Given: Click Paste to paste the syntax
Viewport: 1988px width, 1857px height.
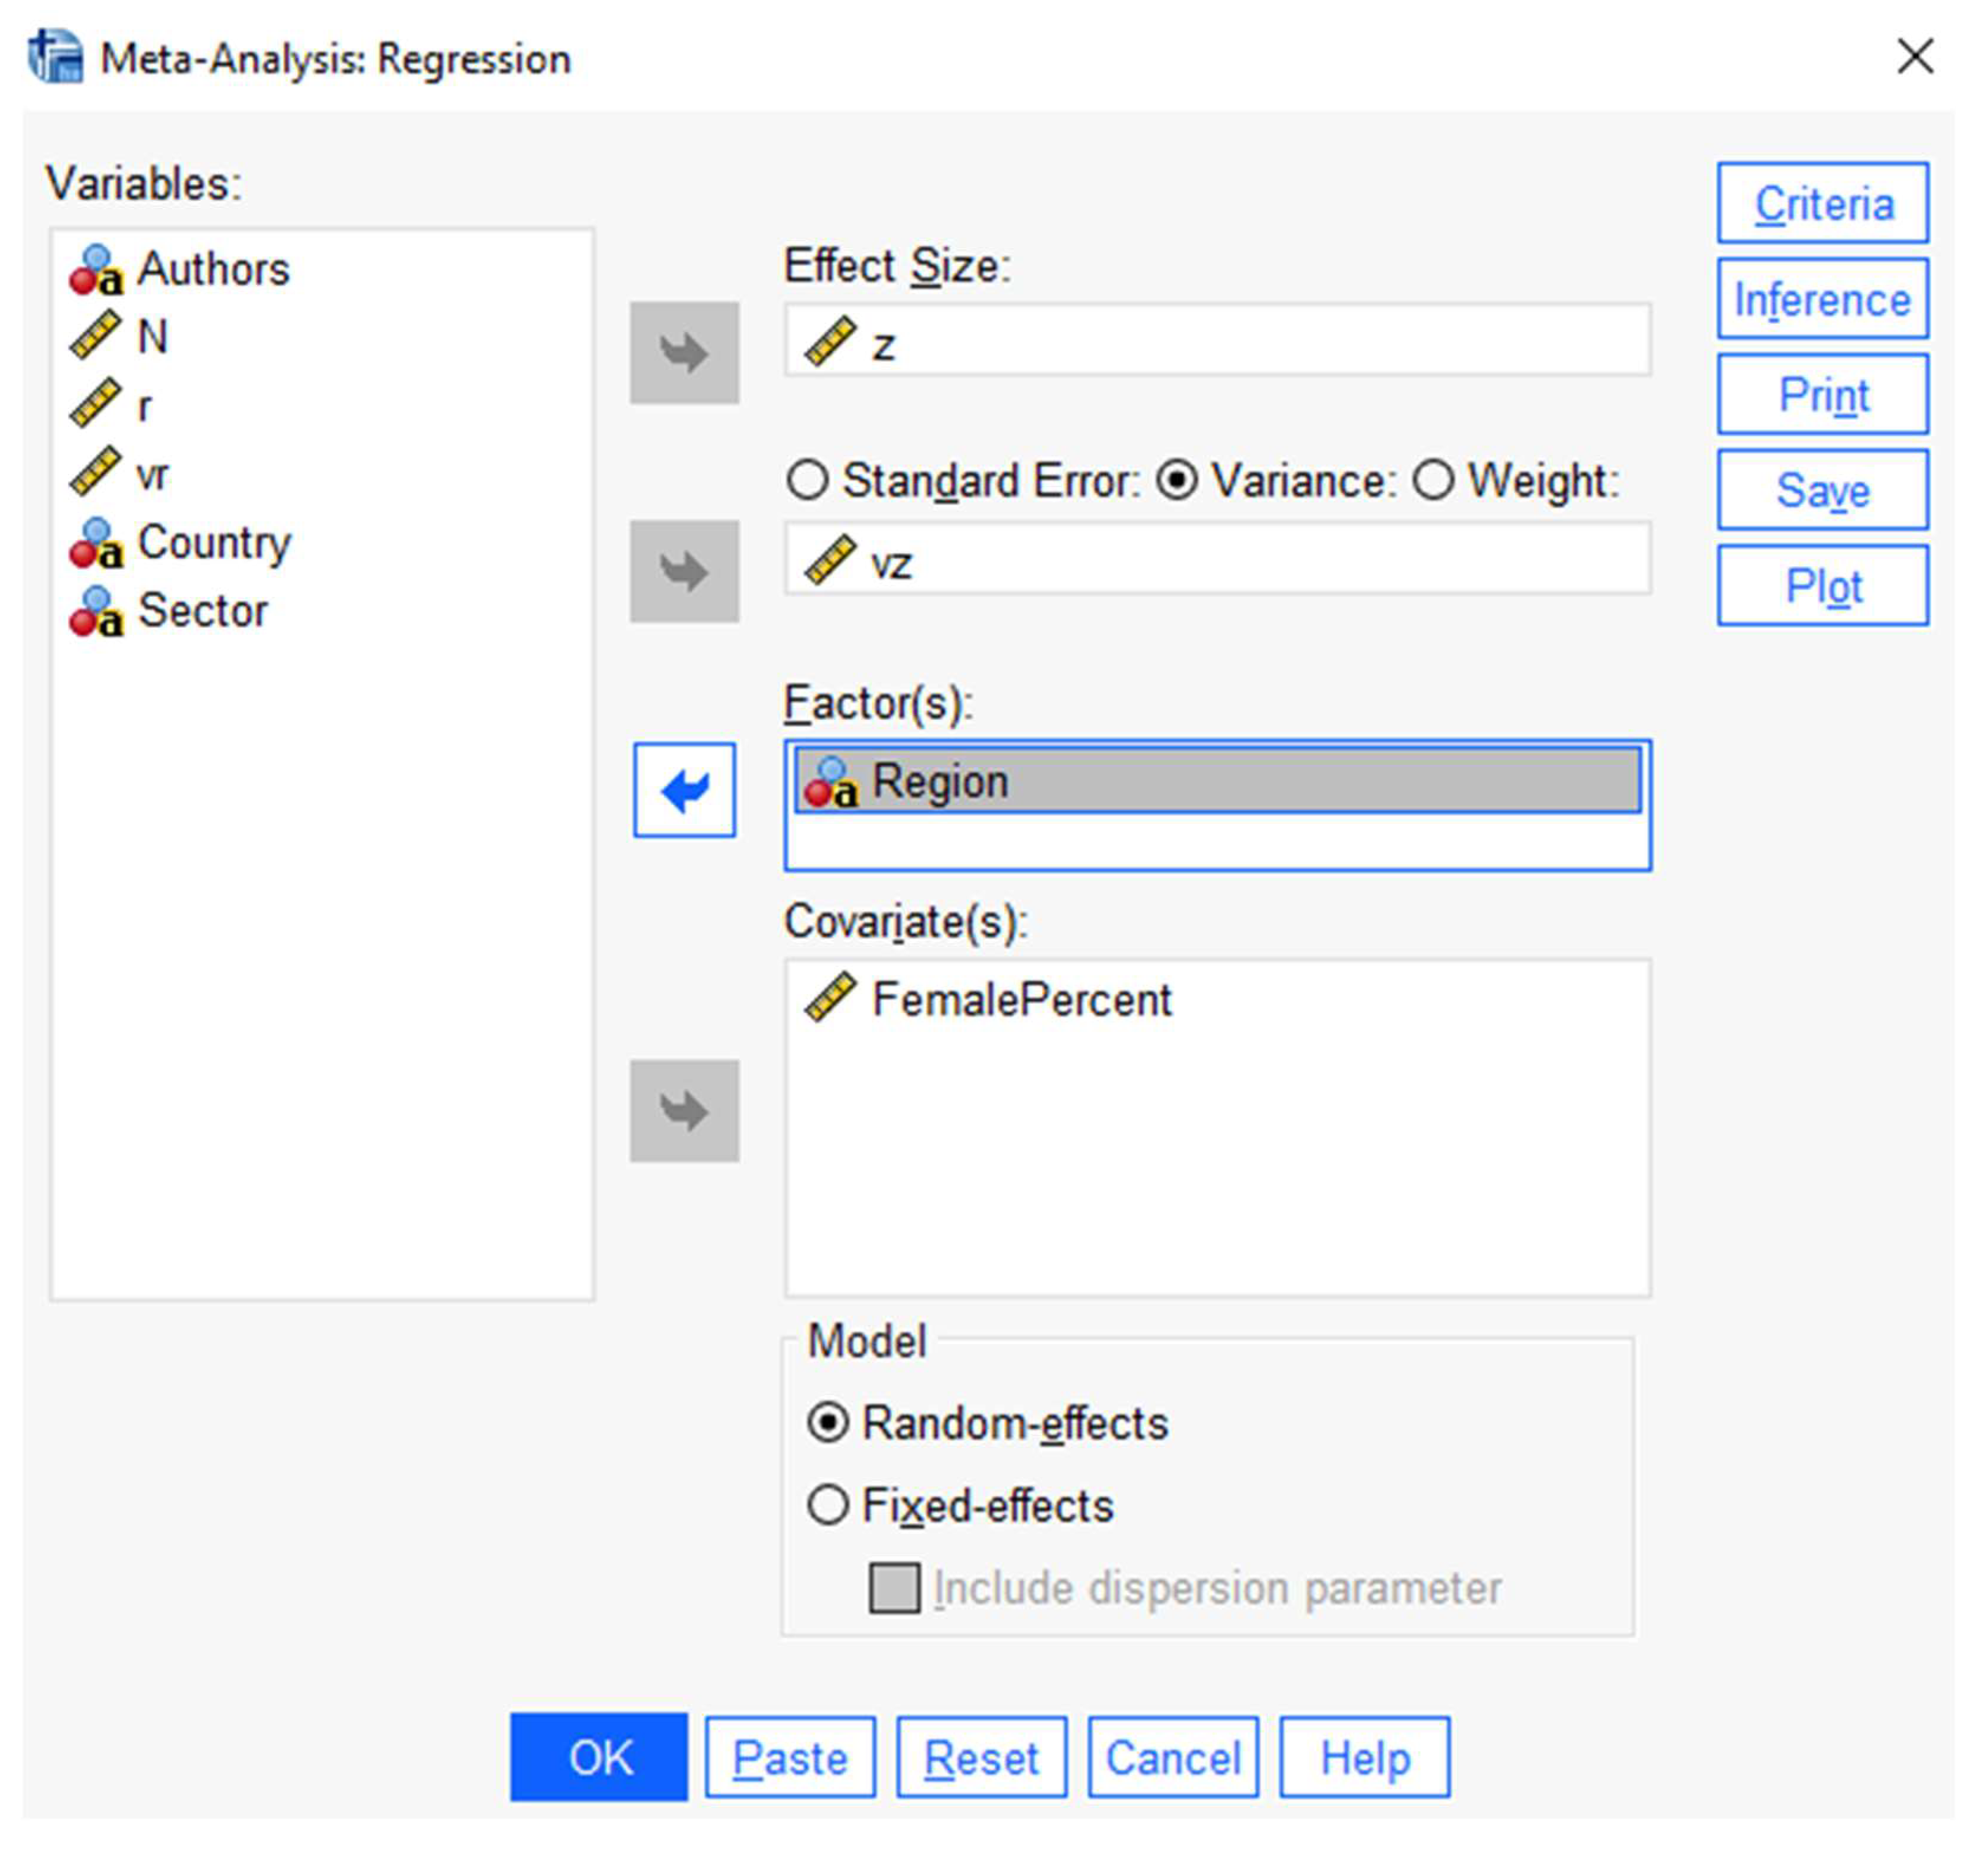Looking at the screenshot, I should [x=789, y=1757].
